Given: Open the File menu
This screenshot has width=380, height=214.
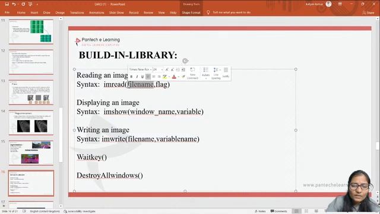Looking at the screenshot, I should (7, 12).
